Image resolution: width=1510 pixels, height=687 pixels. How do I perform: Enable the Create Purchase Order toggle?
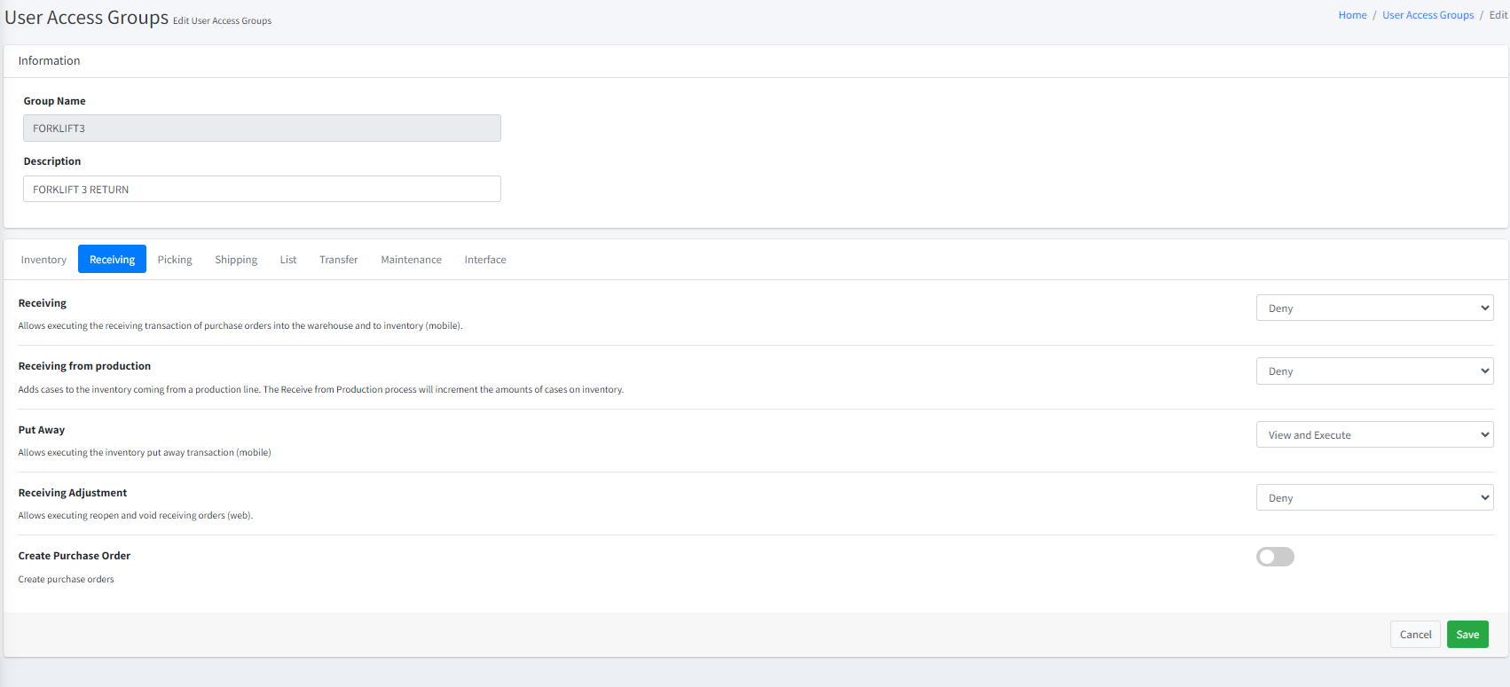click(x=1275, y=557)
